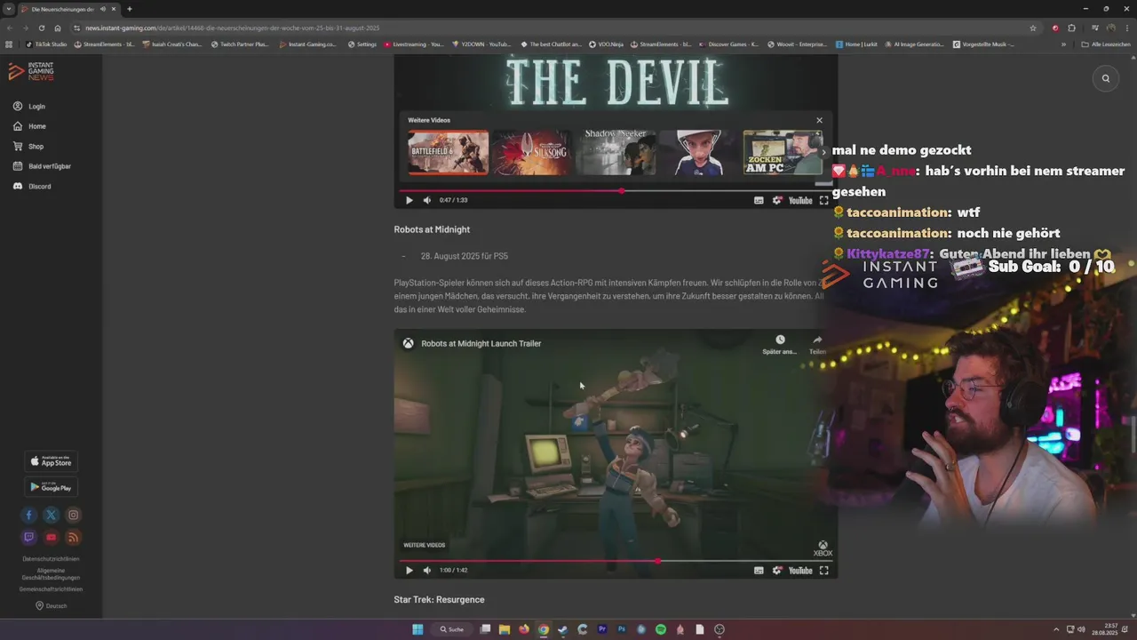Mute the upper The Devil video
This screenshot has width=1137, height=640.
click(427, 200)
